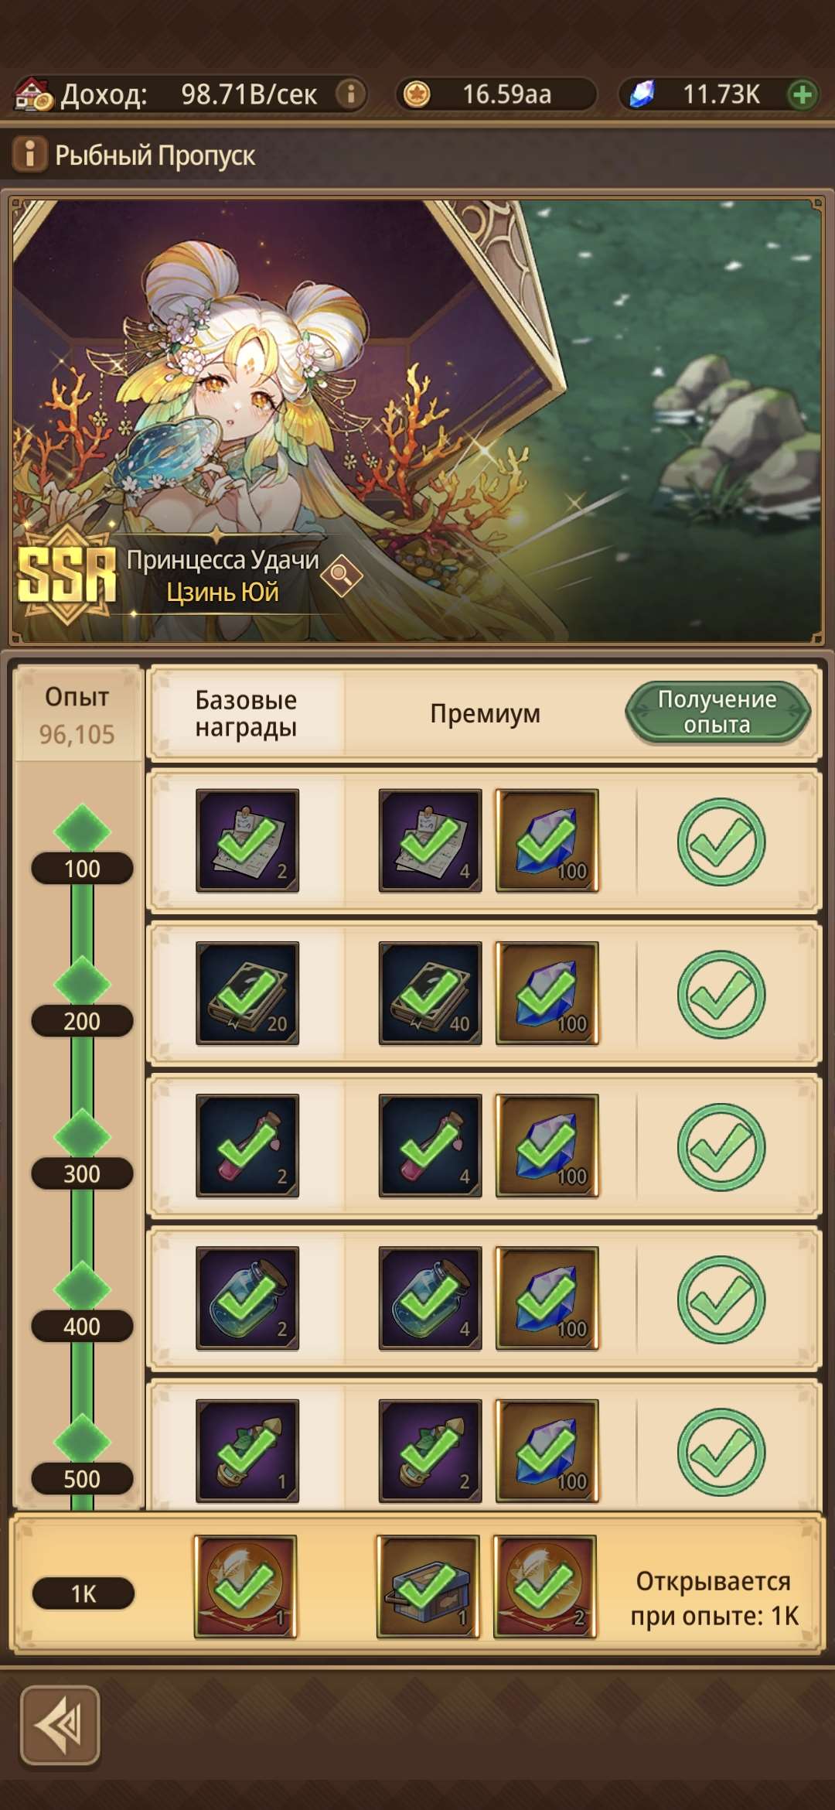Go back with the double-arrow button
The height and width of the screenshot is (1810, 835).
60,1726
